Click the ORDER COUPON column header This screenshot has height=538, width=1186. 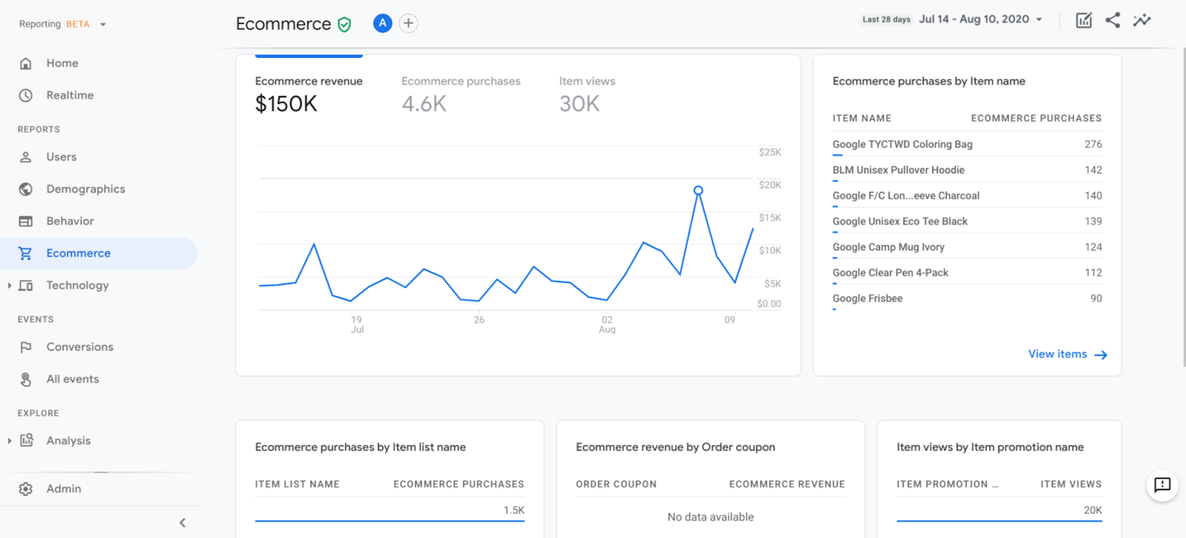pos(616,485)
